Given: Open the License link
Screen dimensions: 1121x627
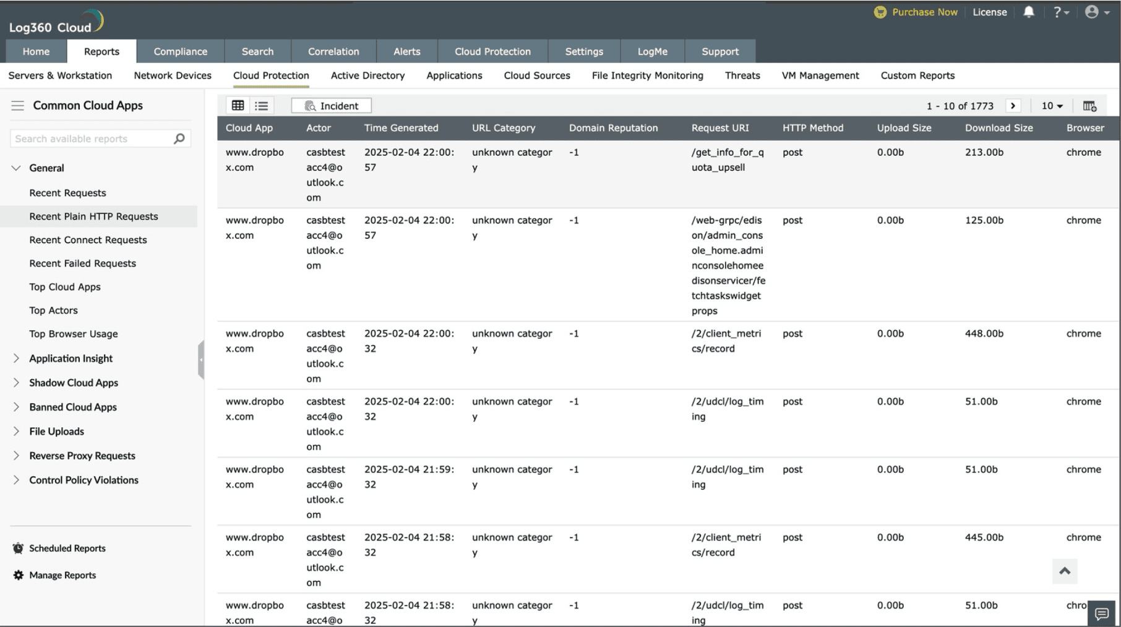Looking at the screenshot, I should coord(989,12).
